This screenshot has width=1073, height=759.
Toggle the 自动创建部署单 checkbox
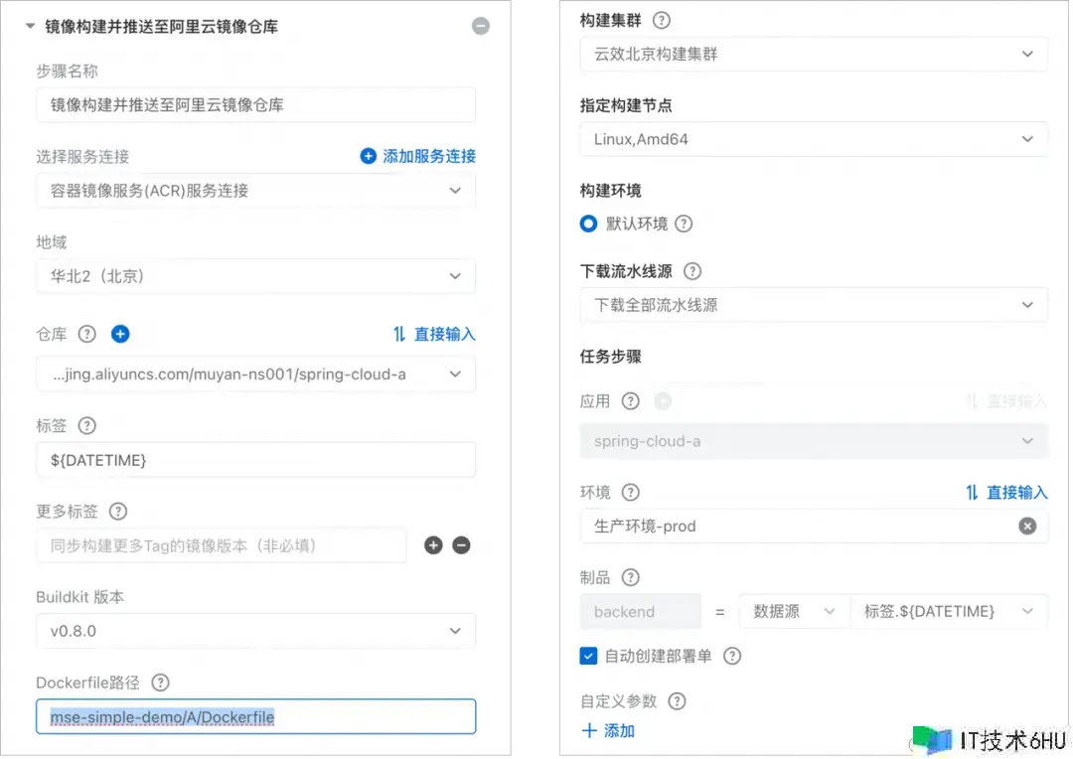point(588,656)
